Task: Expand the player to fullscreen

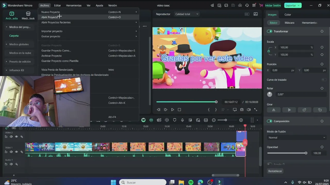Action: click(256, 109)
